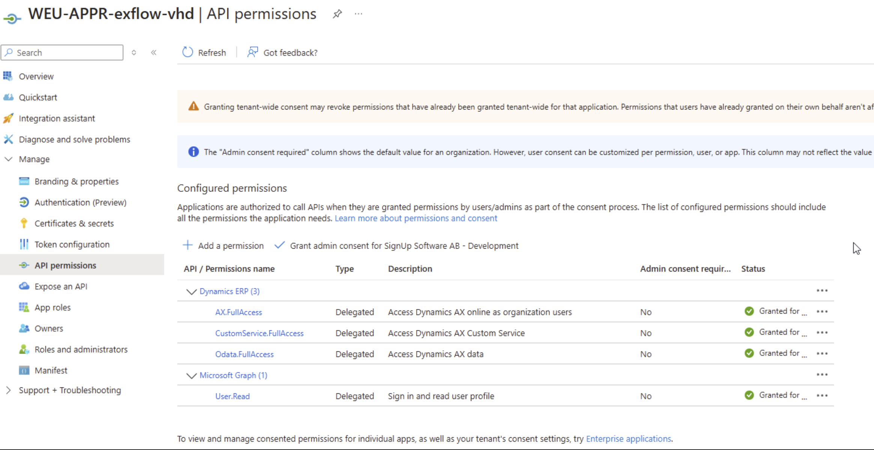The image size is (874, 450).
Task: Click the orange warning triangle icon
Action: (194, 106)
